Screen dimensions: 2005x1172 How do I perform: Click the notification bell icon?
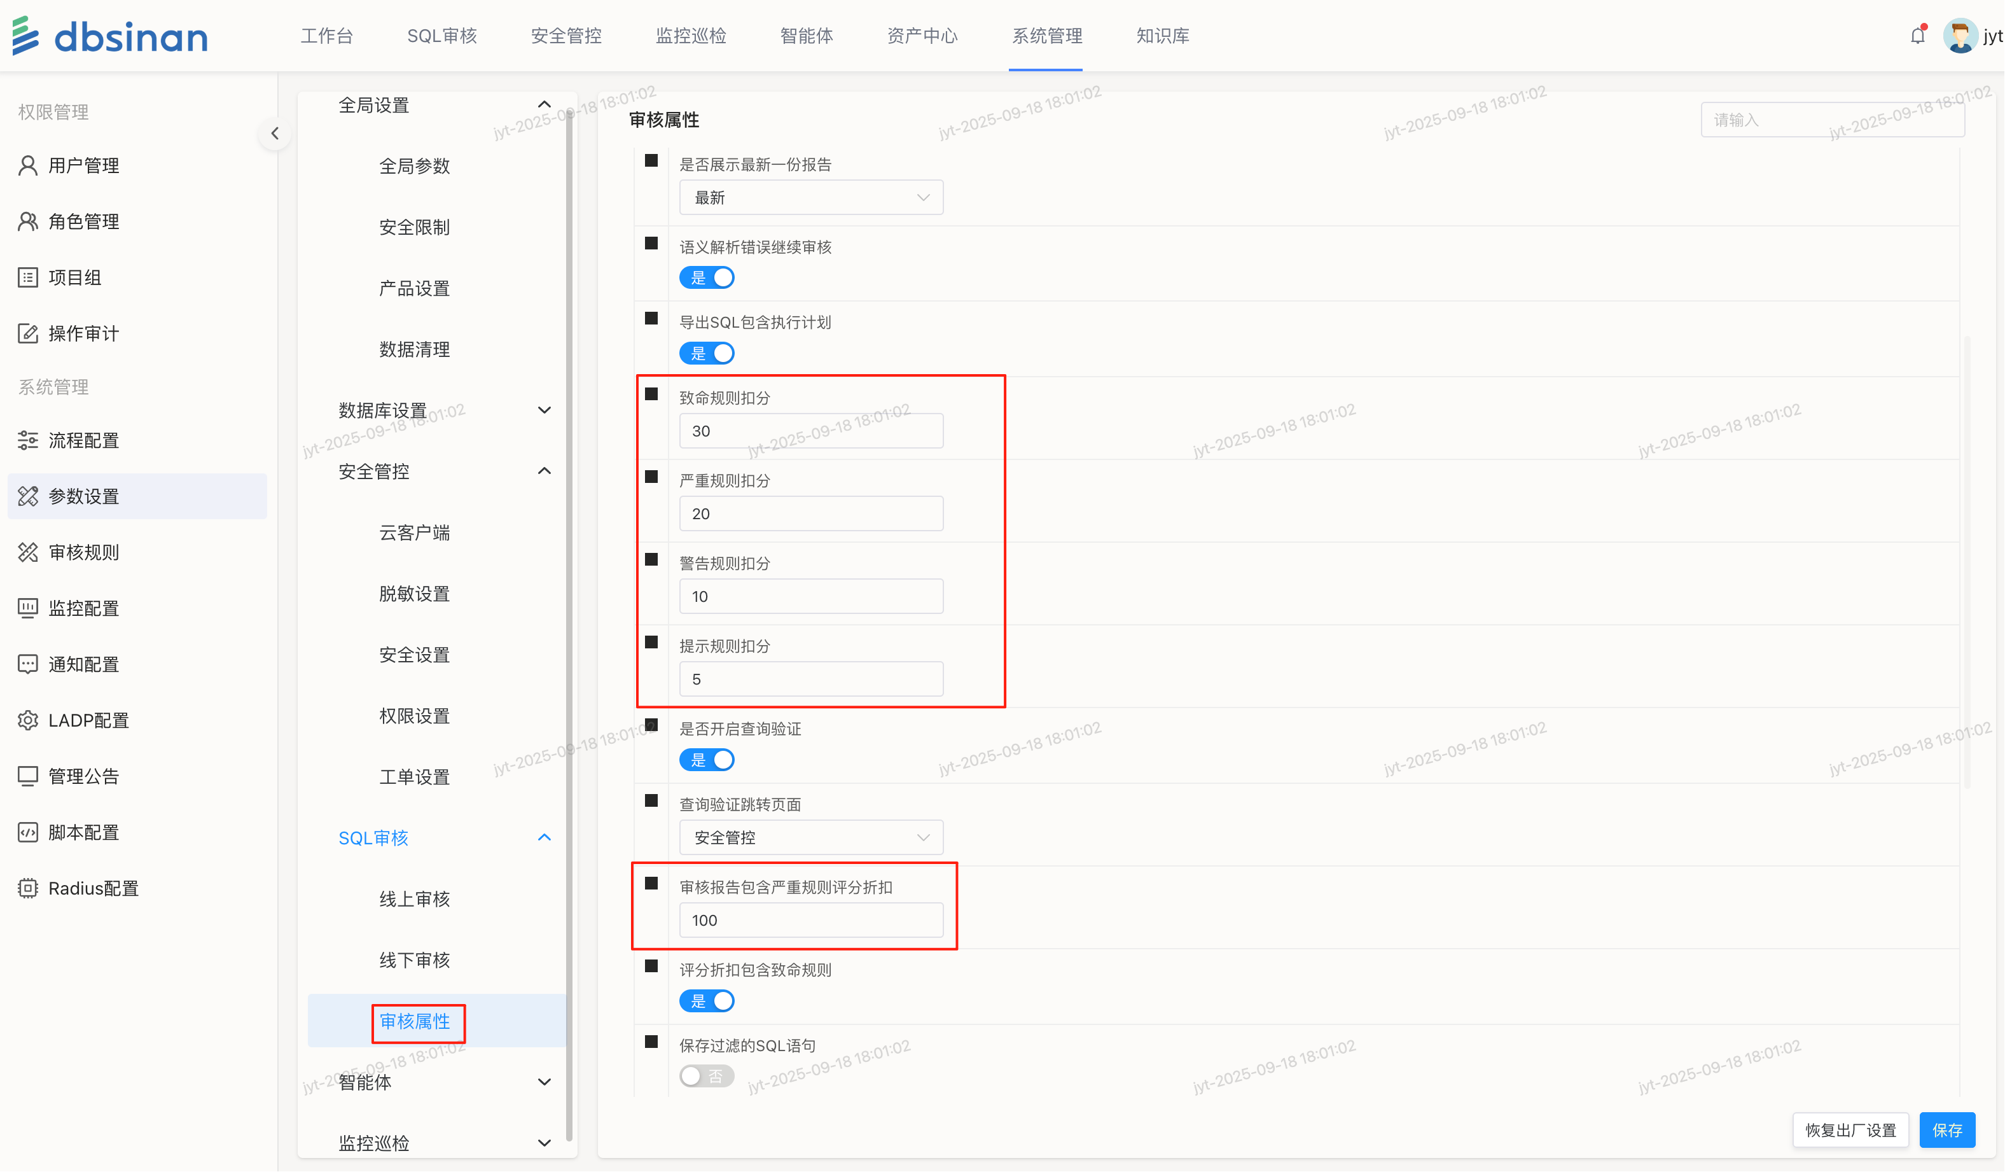click(x=1917, y=36)
